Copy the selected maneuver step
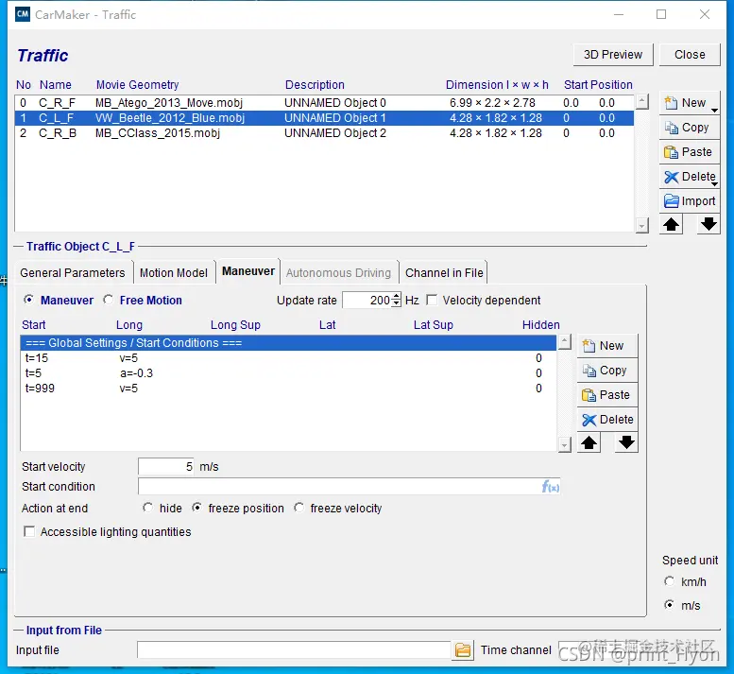 point(607,370)
